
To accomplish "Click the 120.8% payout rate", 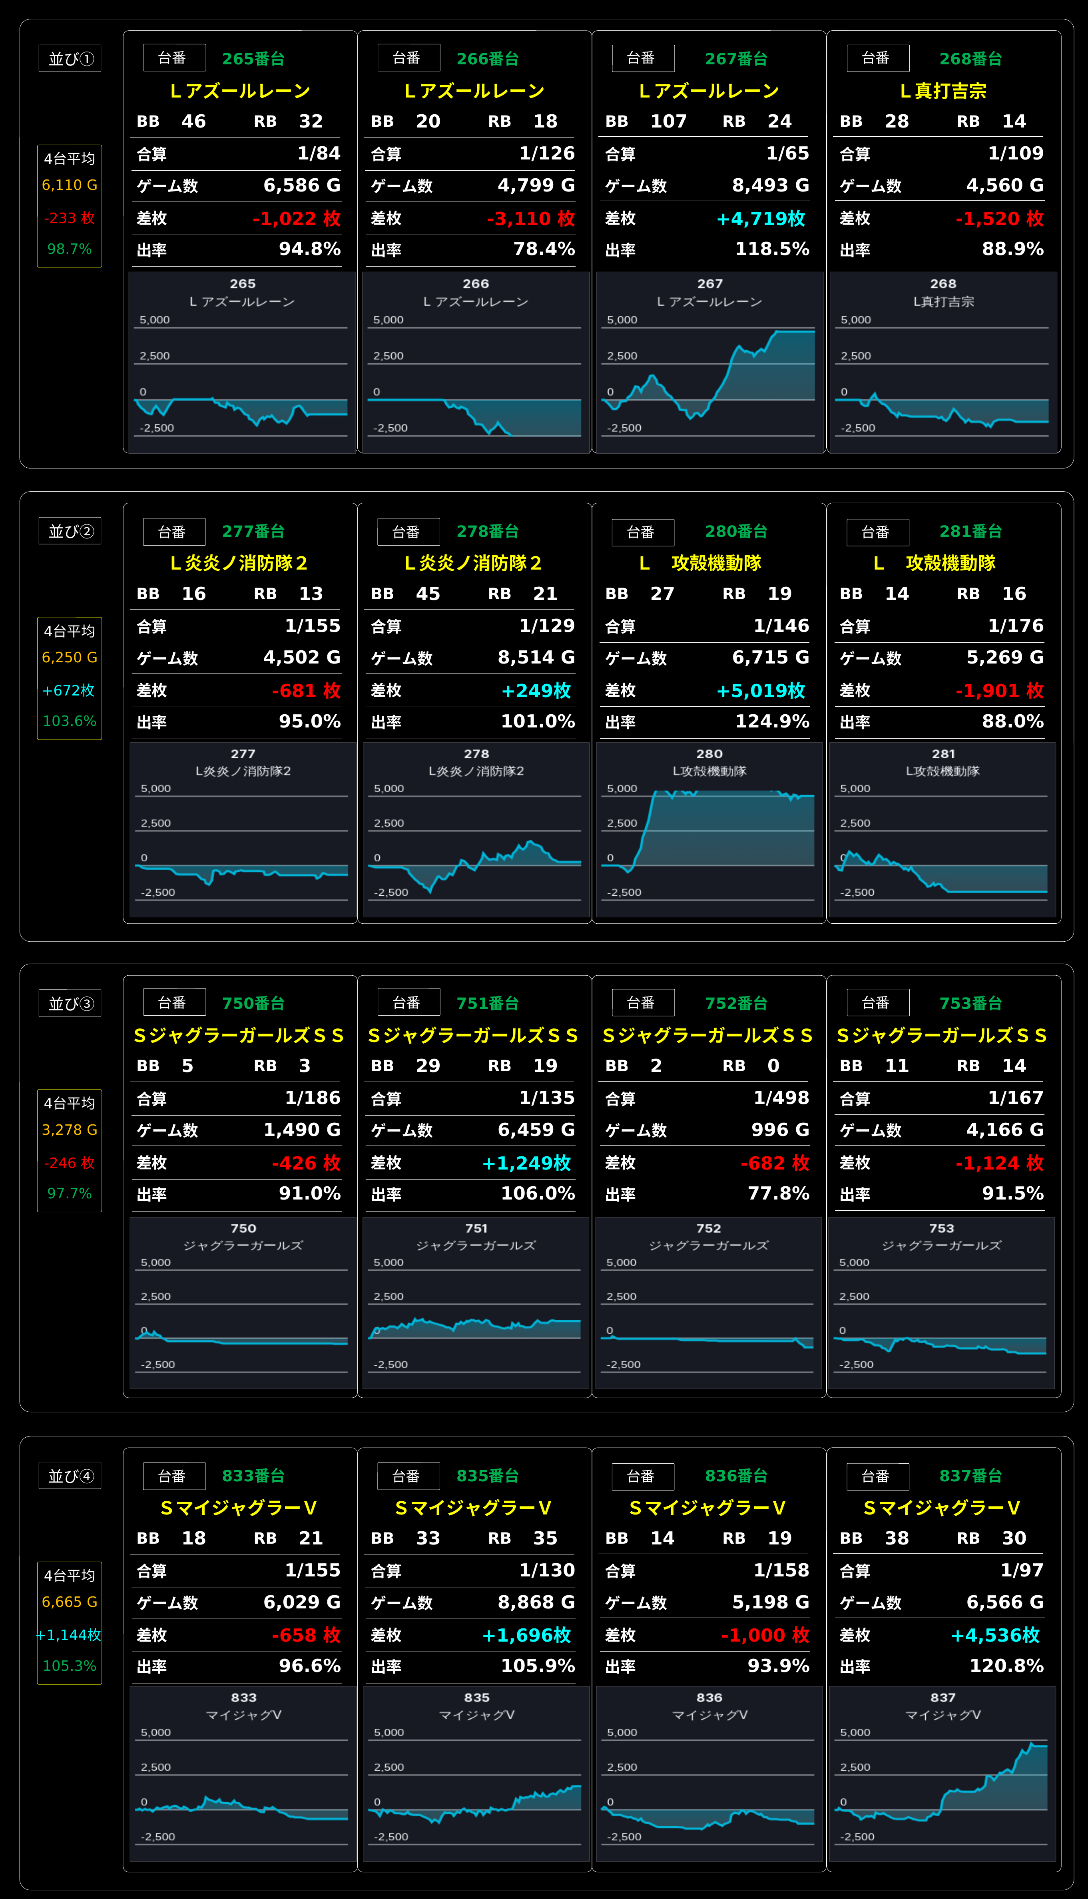I will 1006,1666.
